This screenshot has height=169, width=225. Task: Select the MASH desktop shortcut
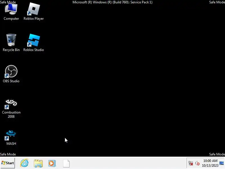11,138
